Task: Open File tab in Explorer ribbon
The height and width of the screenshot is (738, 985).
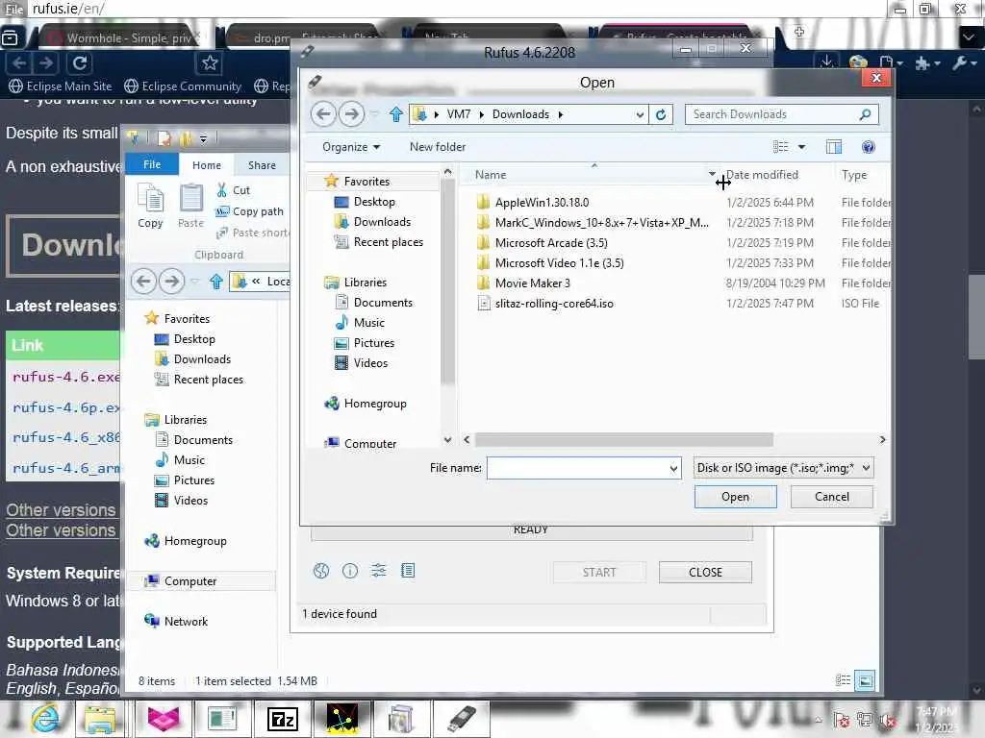Action: point(152,164)
